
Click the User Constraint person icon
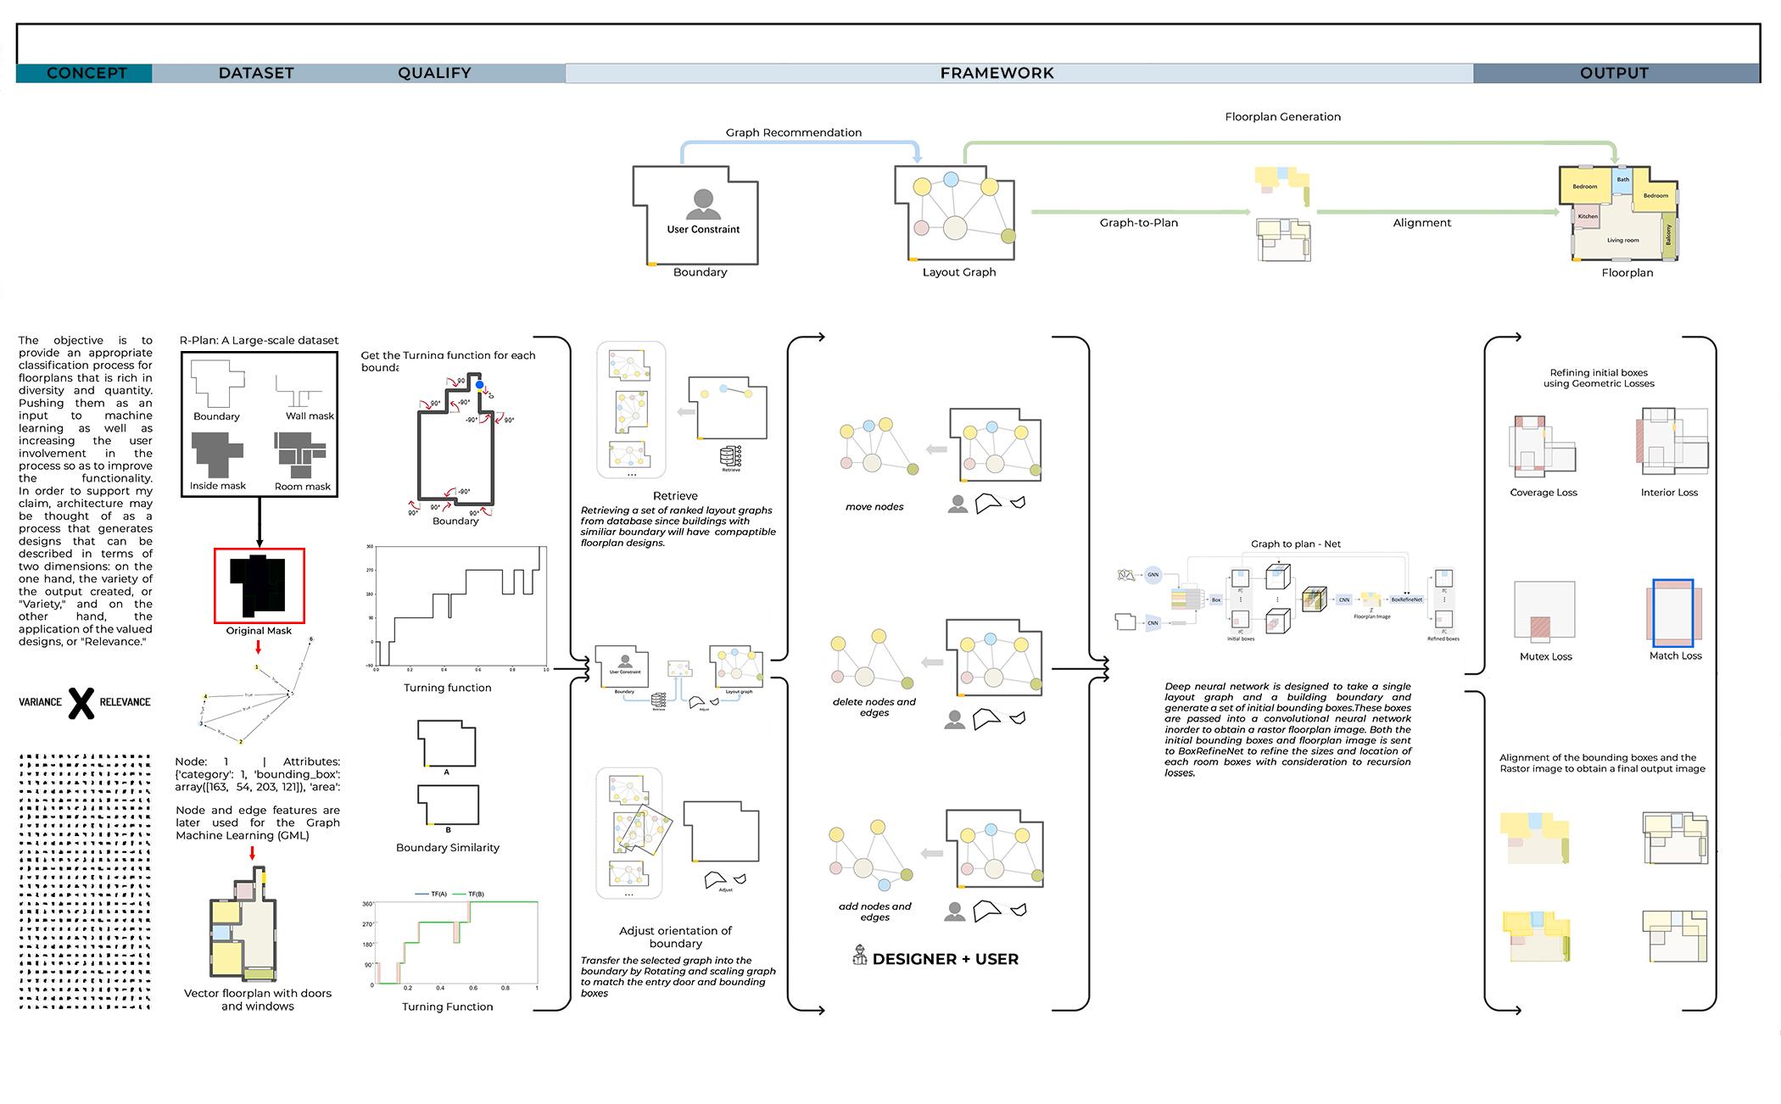(x=703, y=204)
